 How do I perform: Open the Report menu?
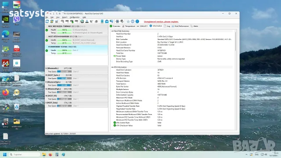point(65,18)
